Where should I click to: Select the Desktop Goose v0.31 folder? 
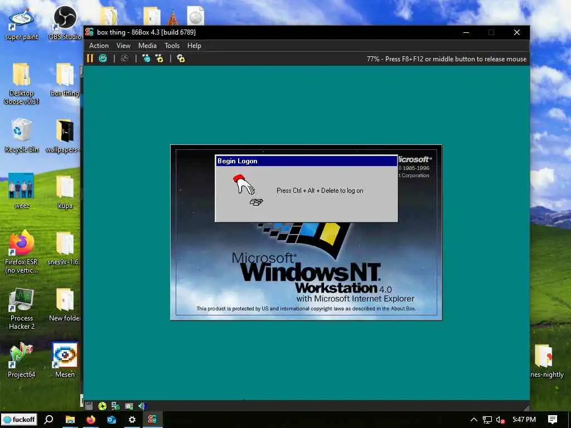[x=22, y=84]
